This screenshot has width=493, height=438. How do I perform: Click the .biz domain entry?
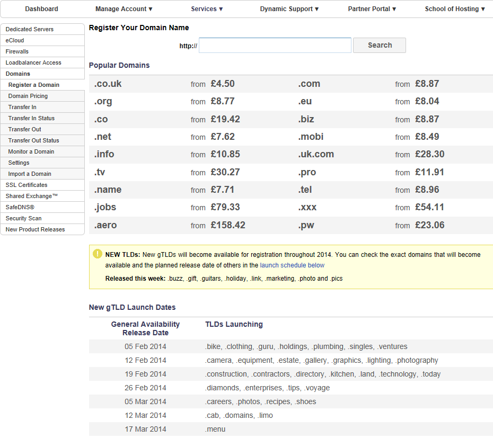point(306,119)
